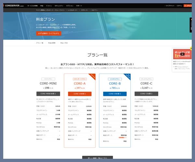Click the 詳しい機能一覧はこちら button
The image size is (195, 162).
pyautogui.click(x=97, y=157)
